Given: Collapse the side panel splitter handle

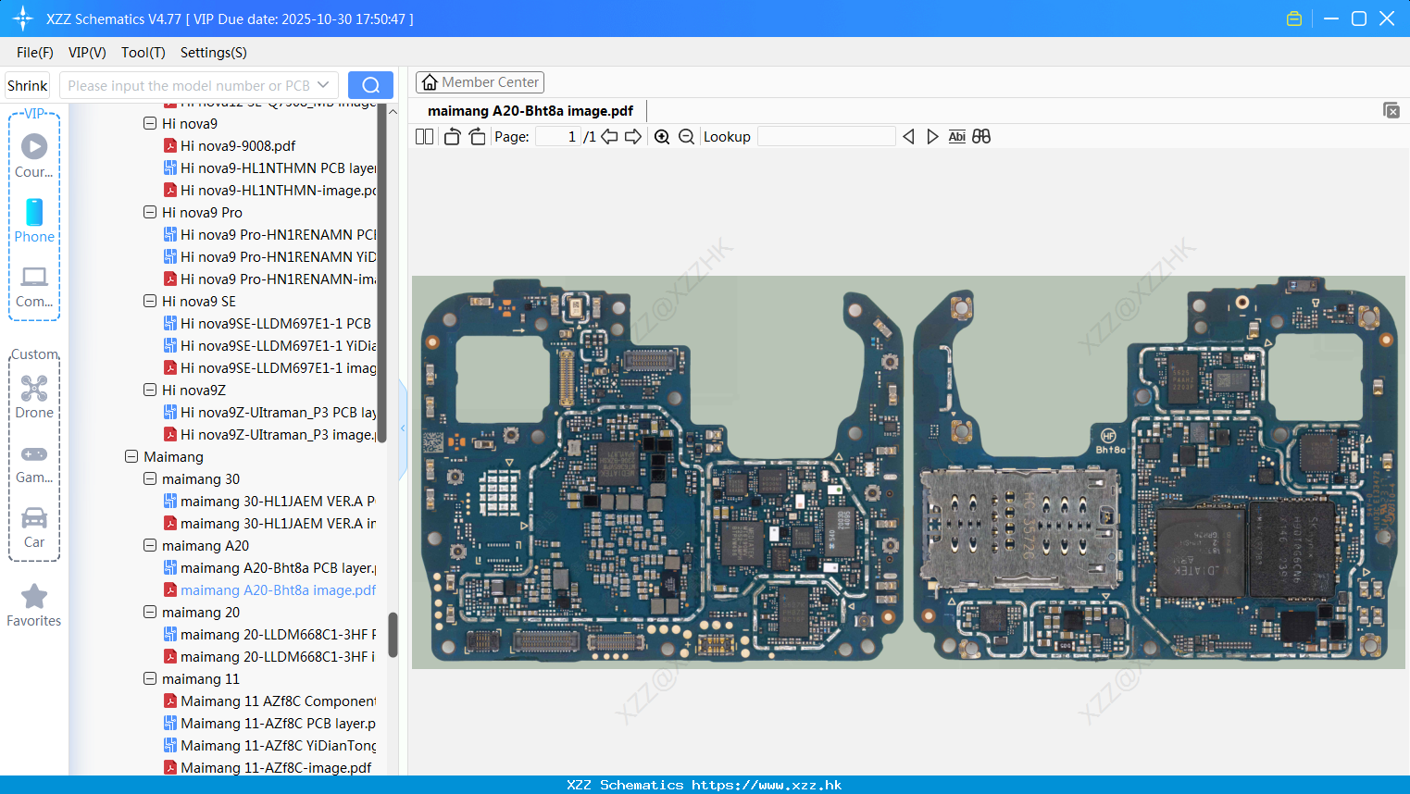Looking at the screenshot, I should tap(403, 428).
